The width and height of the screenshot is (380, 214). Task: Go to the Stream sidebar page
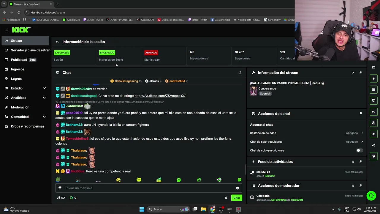point(26,41)
